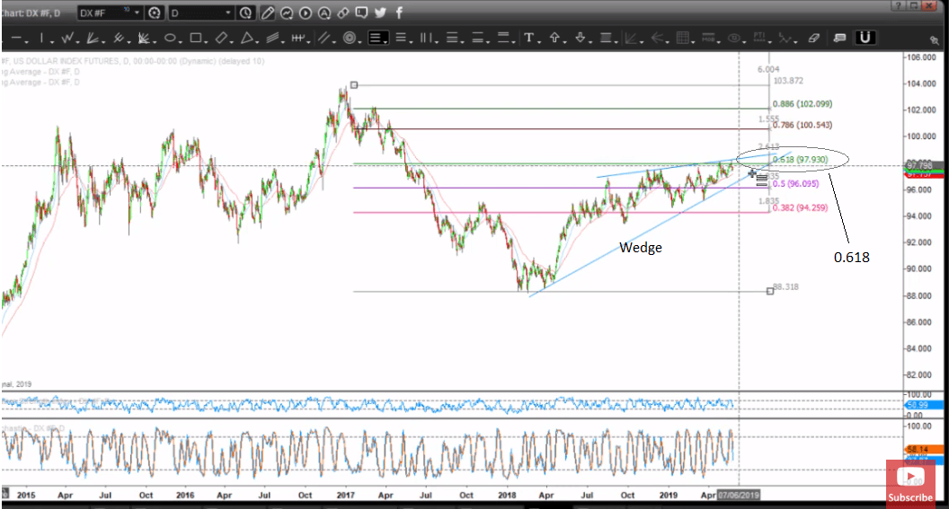Viewport: 949px width, 509px height.
Task: Toggle the magnet snap mode button
Action: point(866,38)
